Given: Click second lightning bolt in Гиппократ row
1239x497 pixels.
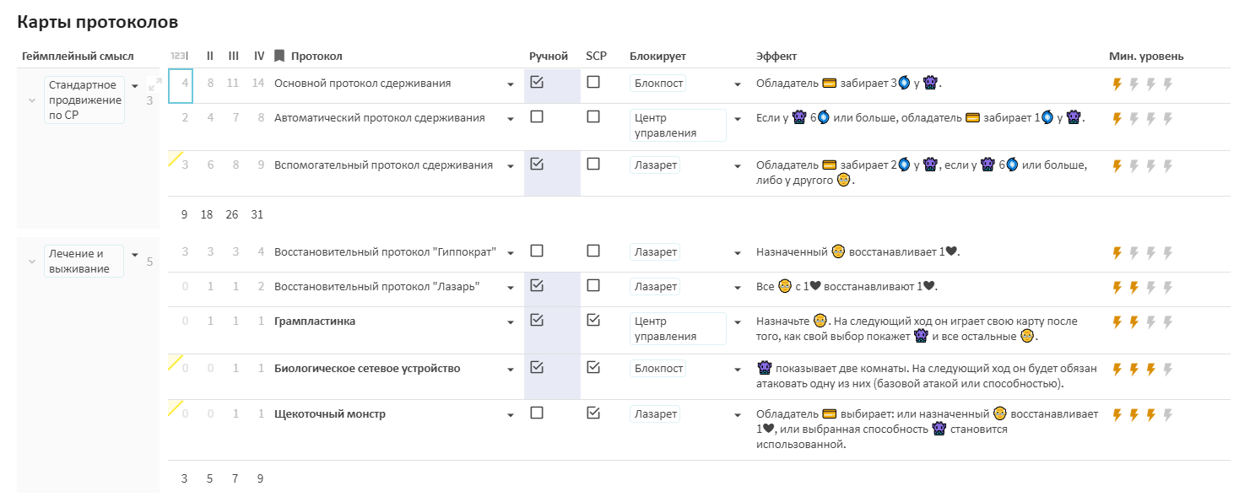Looking at the screenshot, I should coord(1134,252).
